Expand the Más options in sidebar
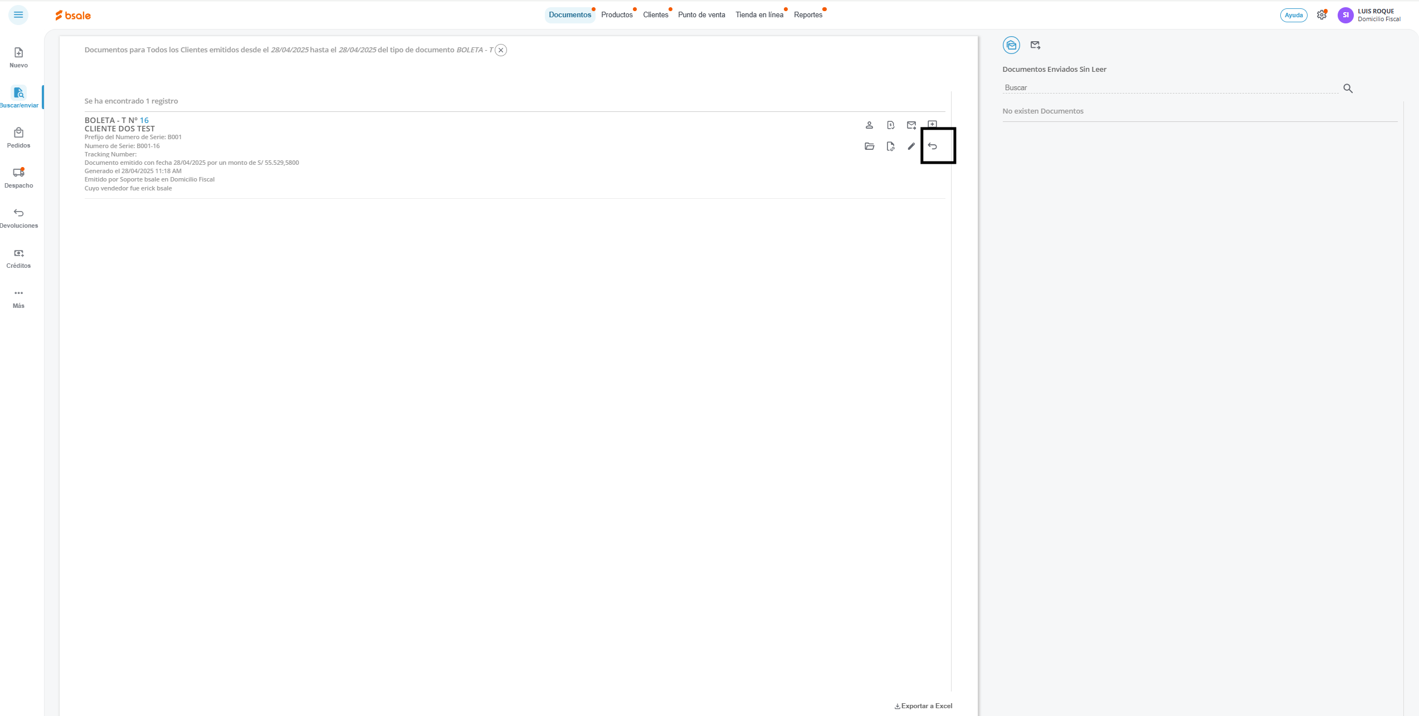This screenshot has height=716, width=1419. 18,298
